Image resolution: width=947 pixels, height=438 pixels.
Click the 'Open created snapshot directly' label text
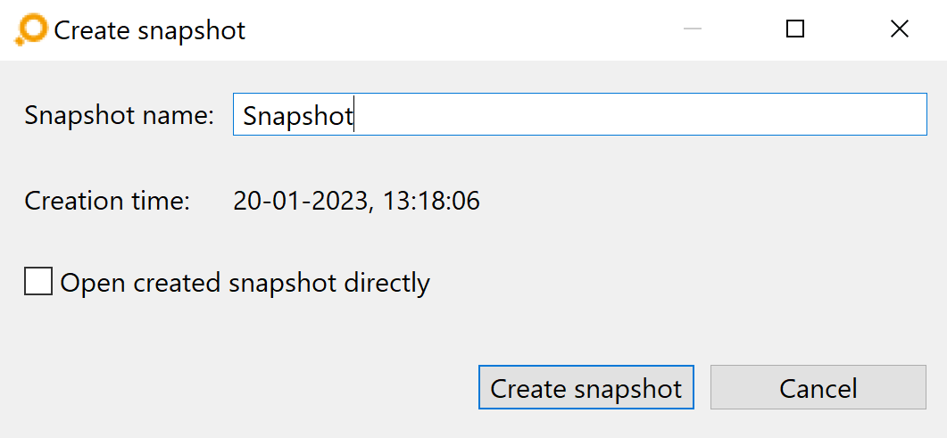[245, 283]
